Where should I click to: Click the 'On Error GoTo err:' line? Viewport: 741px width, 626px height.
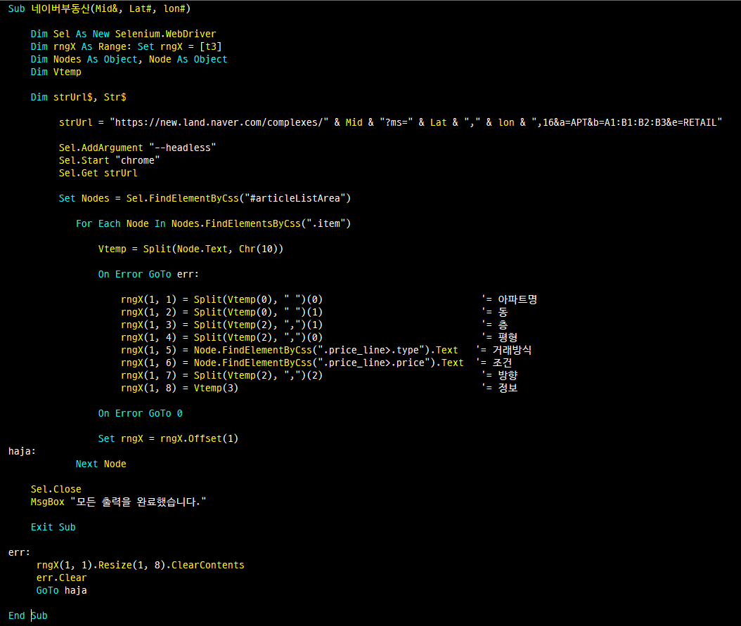(x=148, y=274)
